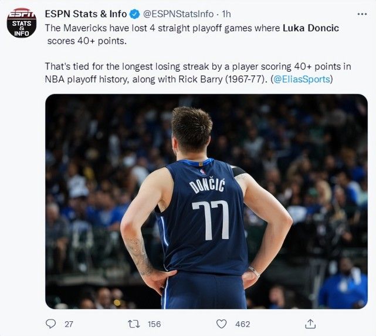
Task: Click the ESPN Stats & Info display name
Action: point(86,14)
